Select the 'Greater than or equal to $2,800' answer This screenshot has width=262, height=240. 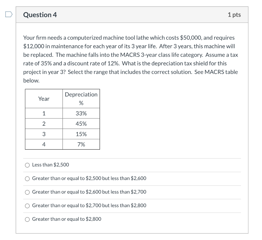pyautogui.click(x=27, y=219)
